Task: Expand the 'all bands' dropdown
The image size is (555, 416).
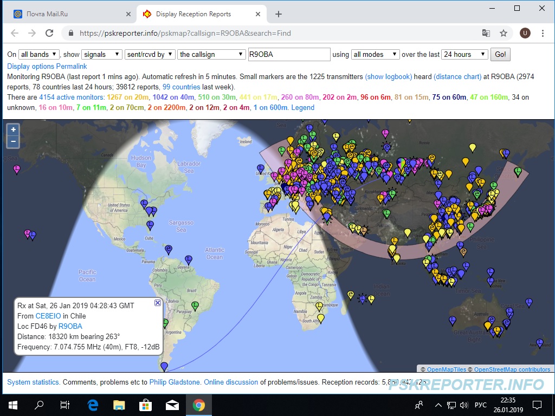Action: coord(39,54)
